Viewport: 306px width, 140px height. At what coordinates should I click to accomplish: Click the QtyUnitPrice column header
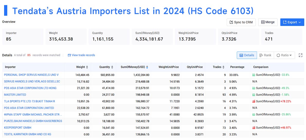pyautogui.click(x=195, y=67)
